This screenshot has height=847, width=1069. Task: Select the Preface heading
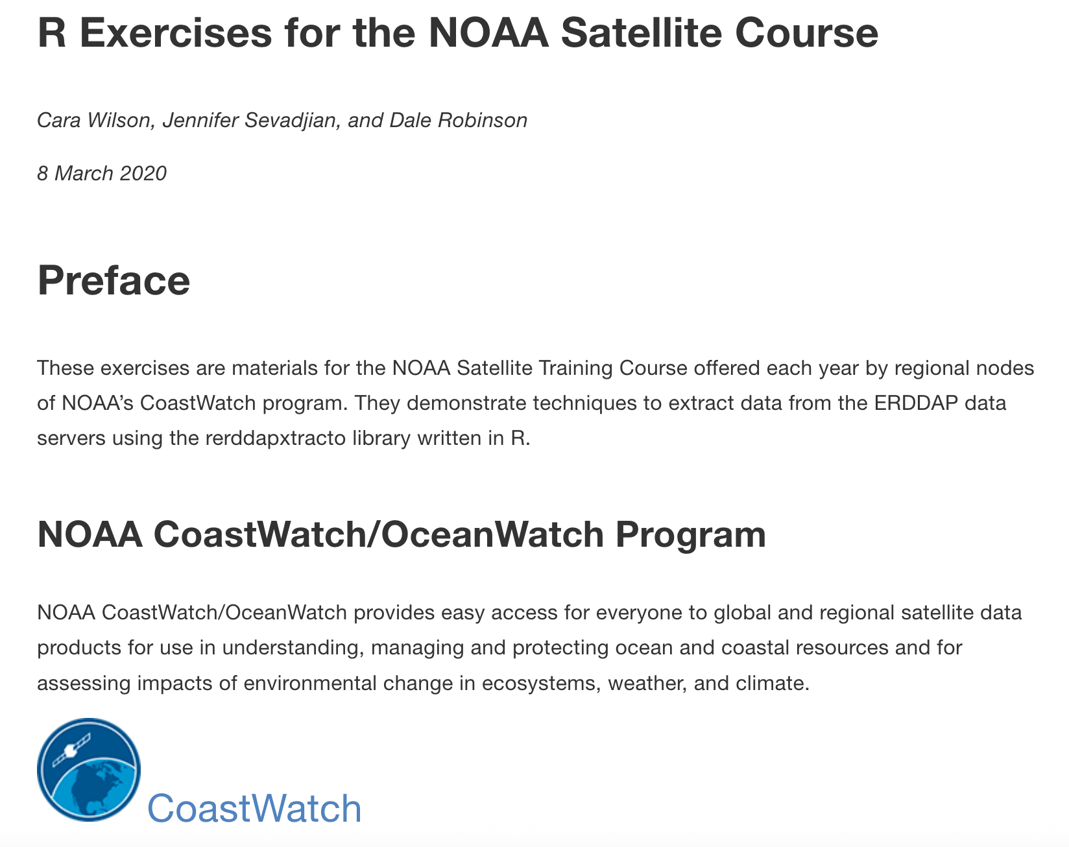point(114,281)
